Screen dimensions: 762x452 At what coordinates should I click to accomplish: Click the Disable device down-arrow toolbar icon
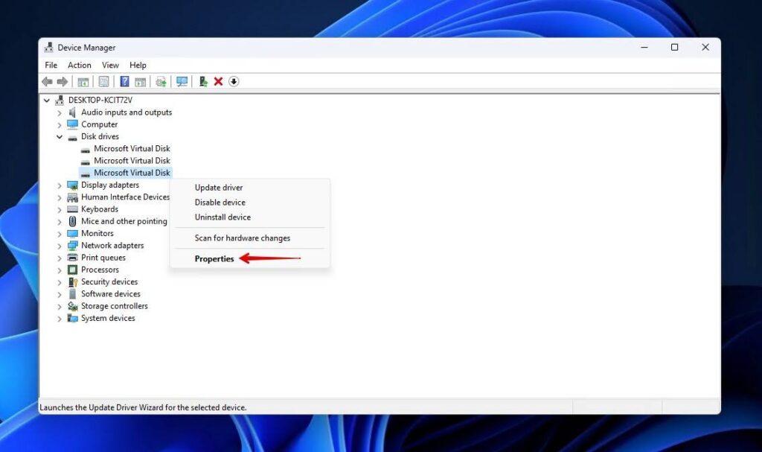point(234,82)
